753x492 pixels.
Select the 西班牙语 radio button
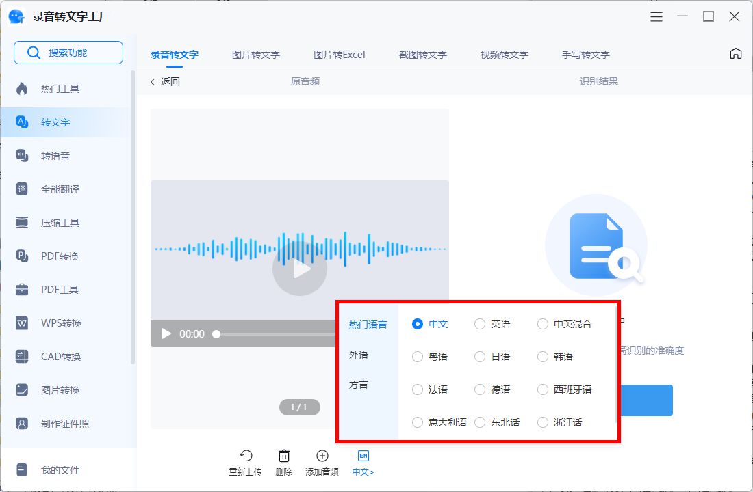(x=542, y=389)
